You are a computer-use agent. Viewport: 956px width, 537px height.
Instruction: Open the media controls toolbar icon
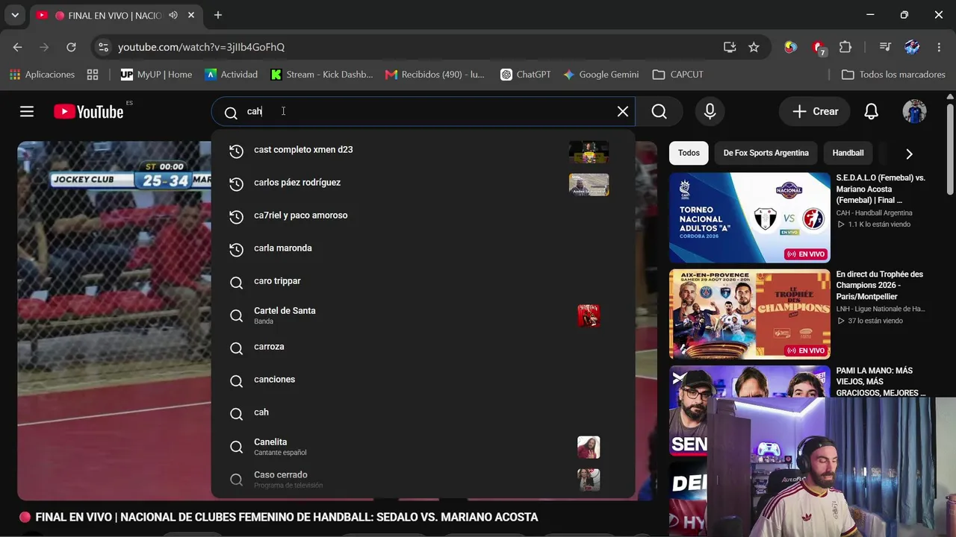[885, 47]
